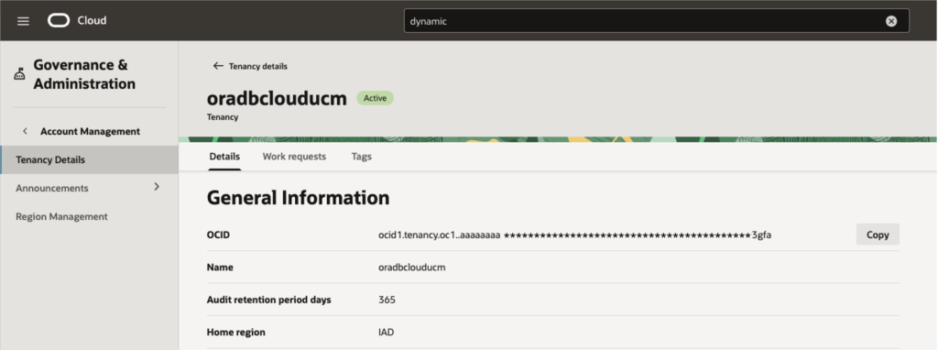
Task: Click the Audit retention period days label
Action: click(x=268, y=300)
